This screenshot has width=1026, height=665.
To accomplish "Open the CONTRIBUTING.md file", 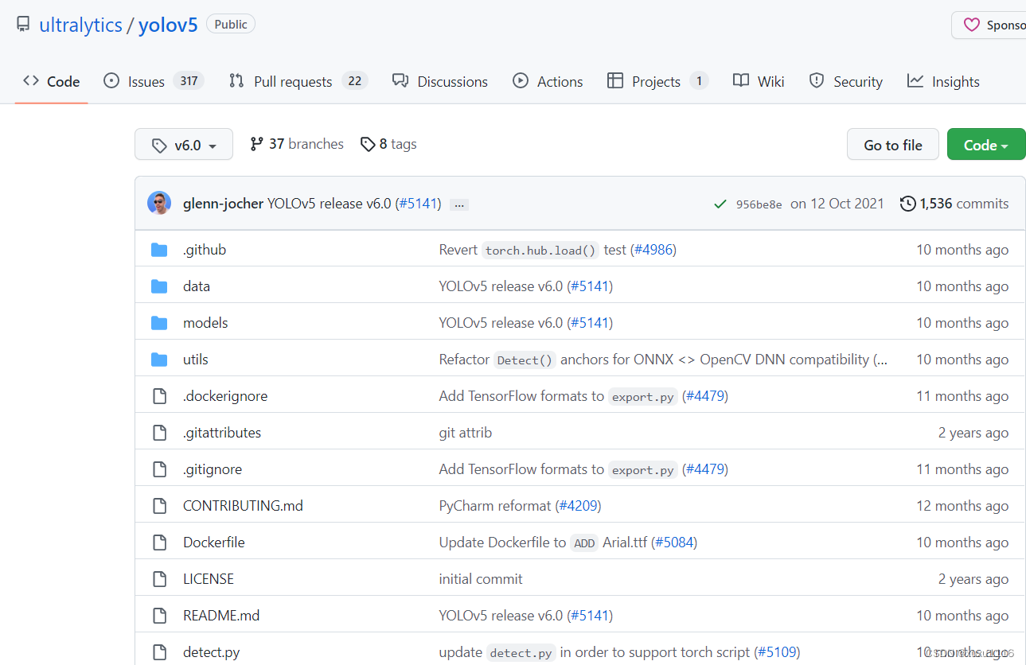I will (243, 506).
